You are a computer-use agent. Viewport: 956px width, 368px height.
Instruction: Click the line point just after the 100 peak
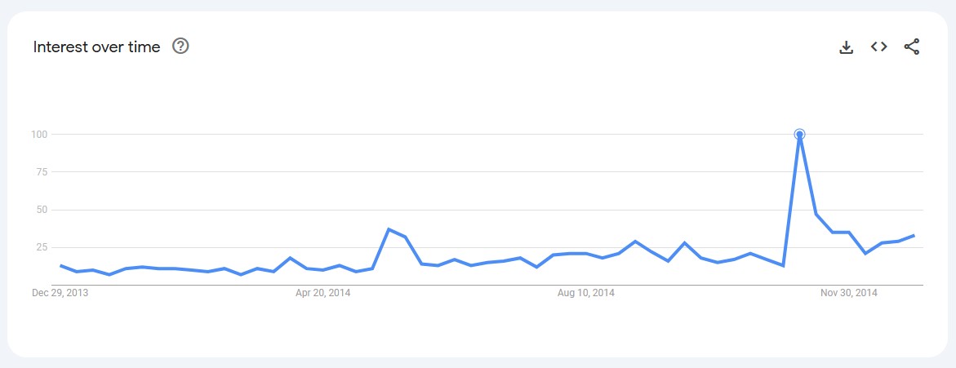[816, 214]
